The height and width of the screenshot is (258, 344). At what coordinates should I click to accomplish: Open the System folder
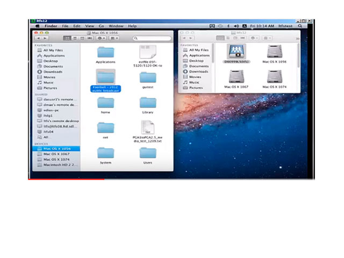pos(105,153)
